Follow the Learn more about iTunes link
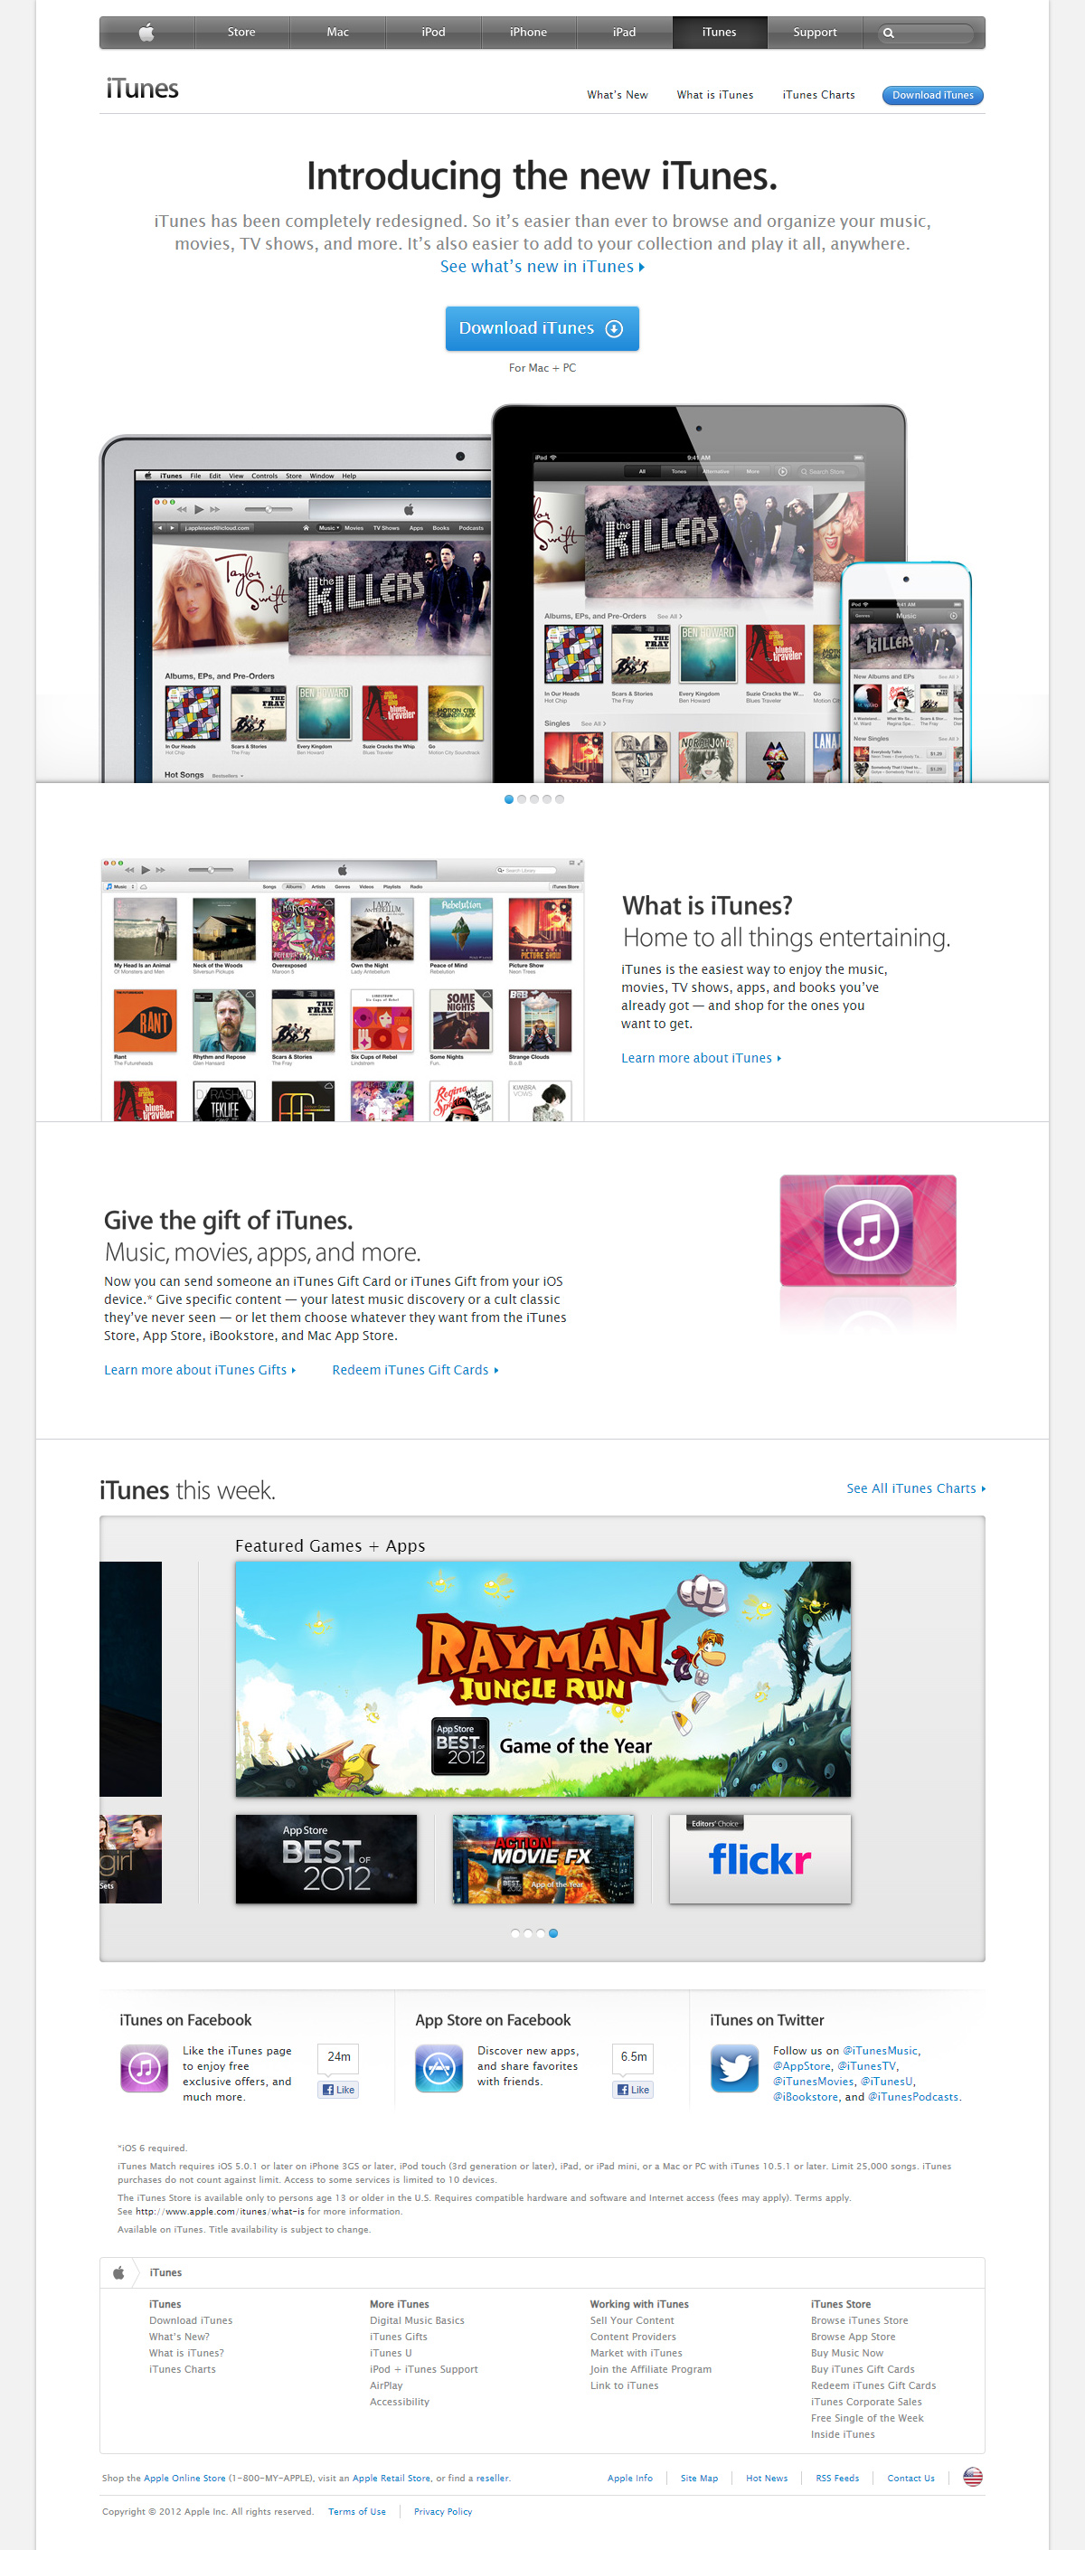Image resolution: width=1085 pixels, height=2550 pixels. click(701, 1058)
